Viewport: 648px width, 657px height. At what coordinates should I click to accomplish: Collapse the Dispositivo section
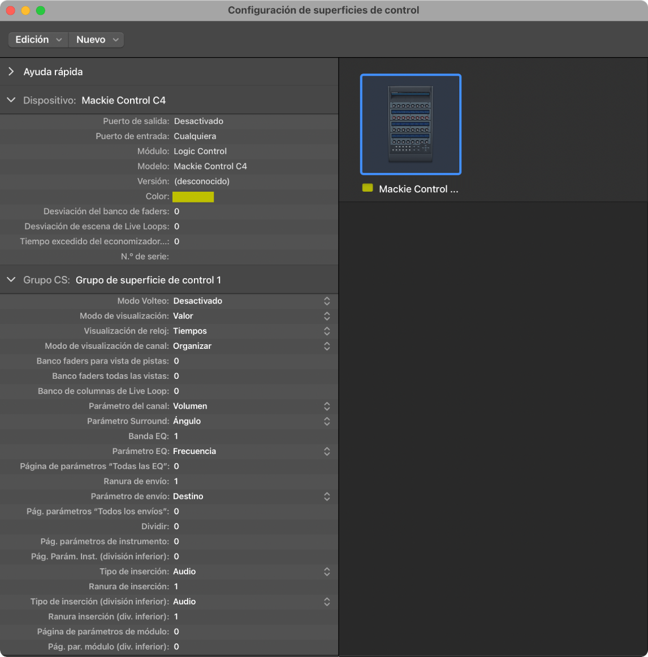click(11, 100)
